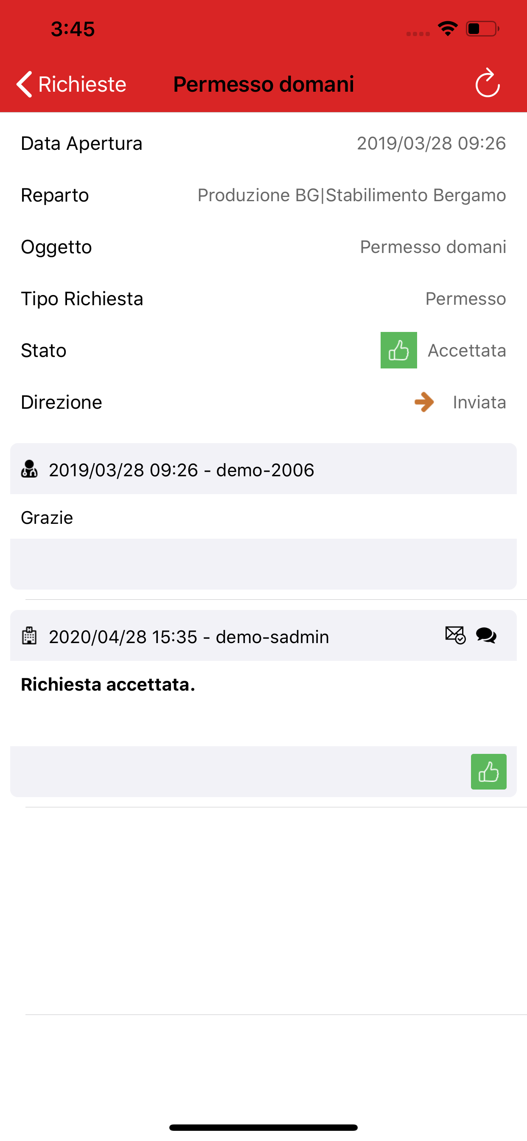
Task: Tap the battery indicator in status bar
Action: point(482,29)
